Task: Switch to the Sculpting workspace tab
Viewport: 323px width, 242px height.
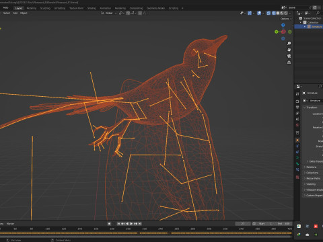Action: [x=45, y=8]
